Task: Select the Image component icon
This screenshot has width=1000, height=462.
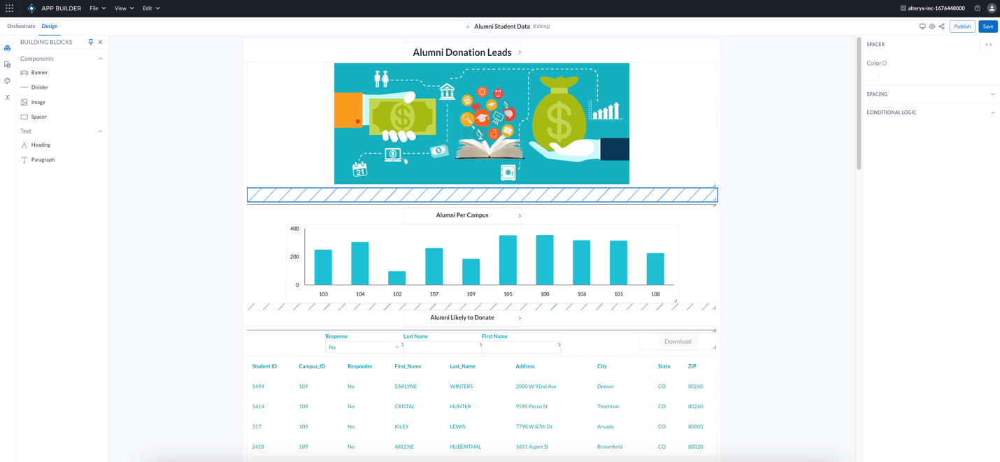Action: pos(23,102)
